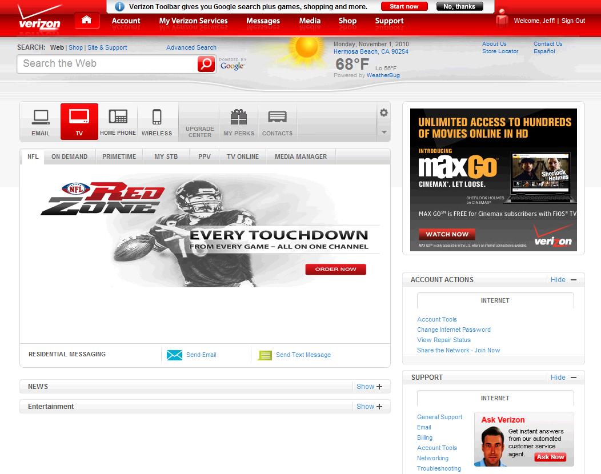This screenshot has width=601, height=474.
Task: Select Shop search scope
Action: click(x=75, y=47)
